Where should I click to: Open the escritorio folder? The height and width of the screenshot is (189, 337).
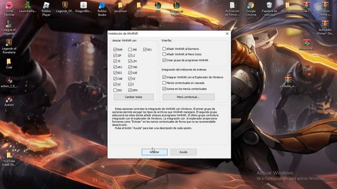288,7
